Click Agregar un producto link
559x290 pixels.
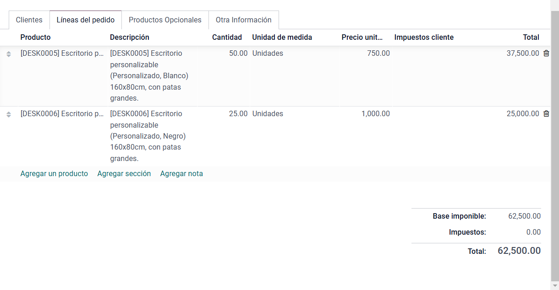tap(54, 174)
